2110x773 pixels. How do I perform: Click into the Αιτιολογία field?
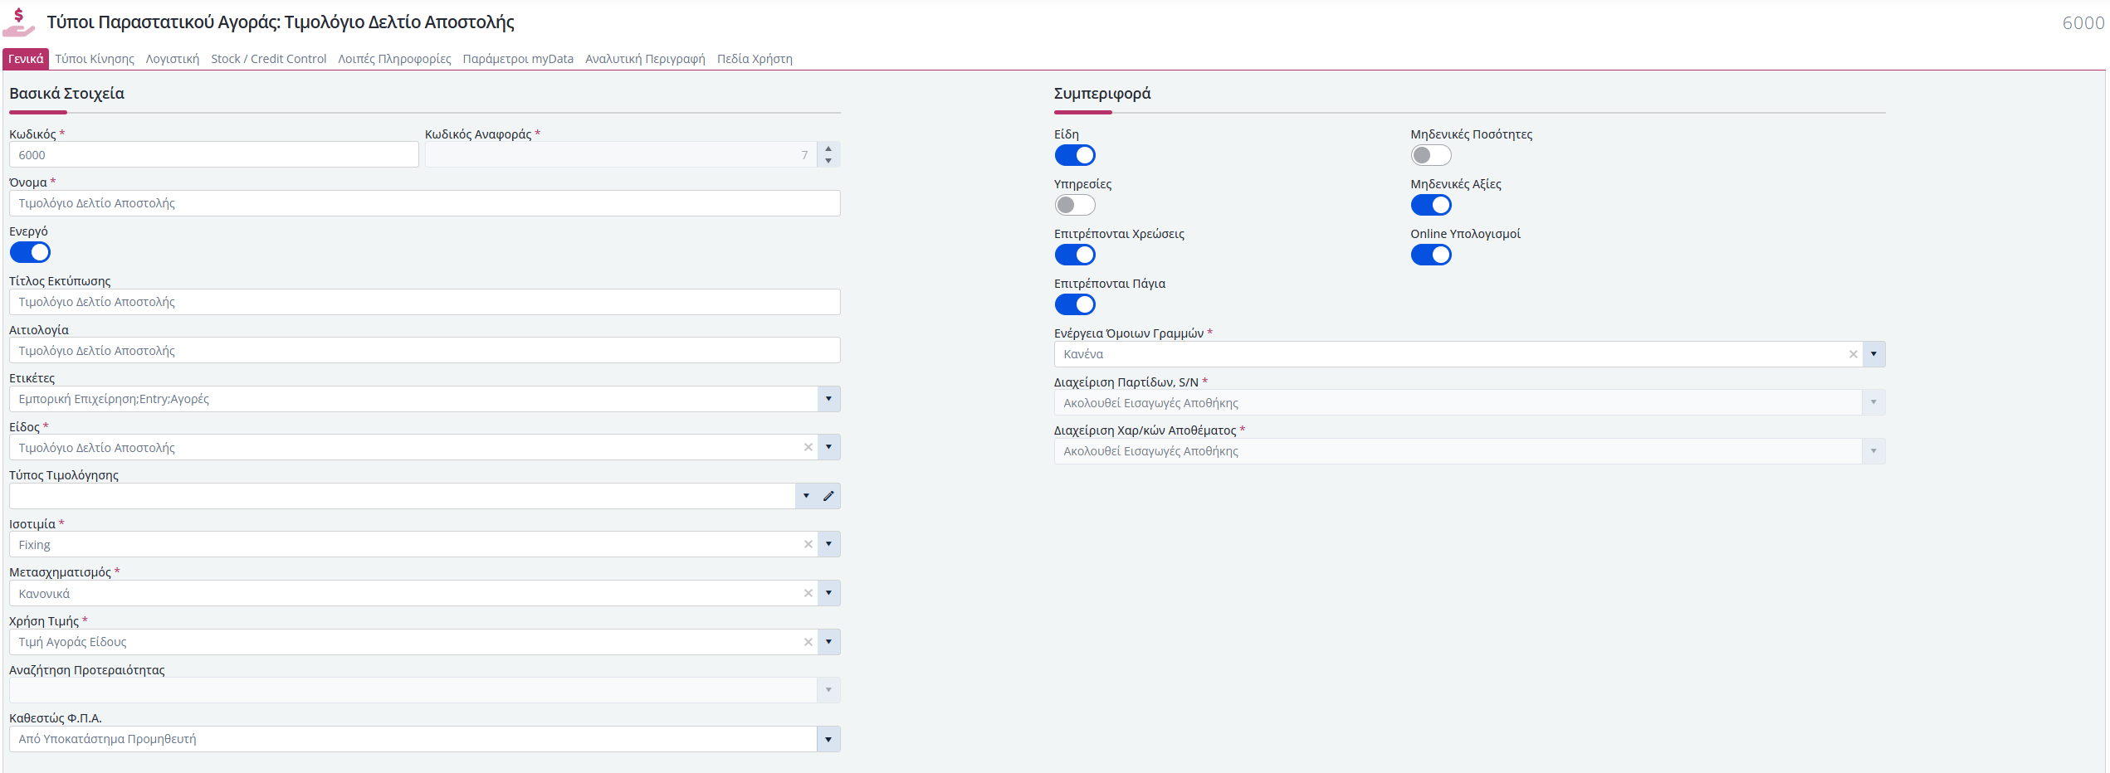tap(425, 351)
